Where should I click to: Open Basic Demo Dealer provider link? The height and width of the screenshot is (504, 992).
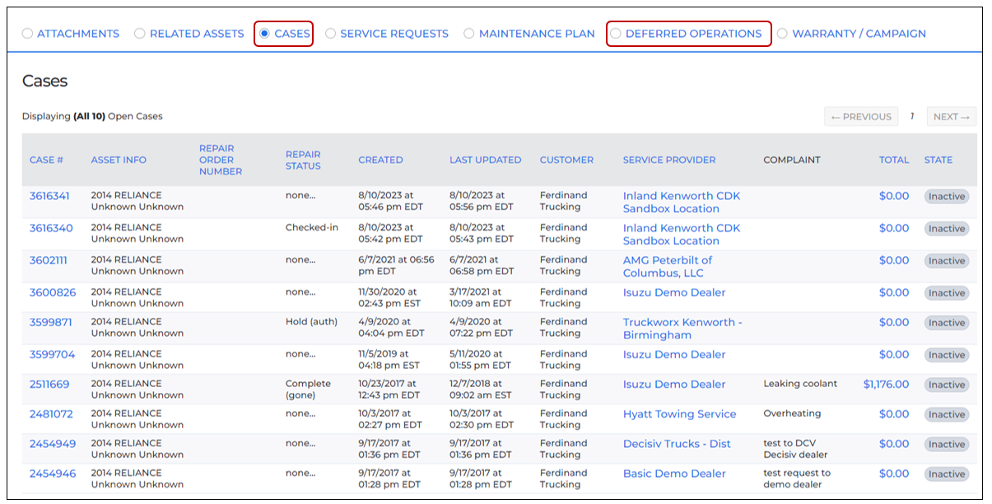[674, 473]
